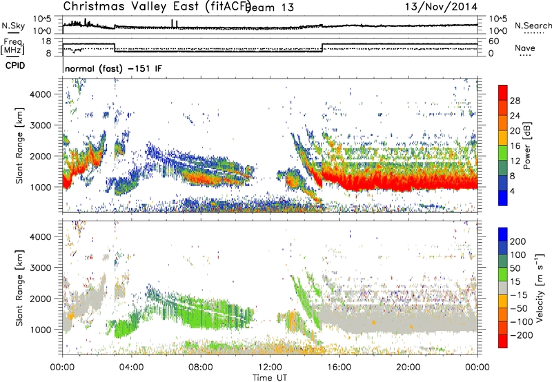Click power scale value '16'

click(x=515, y=146)
